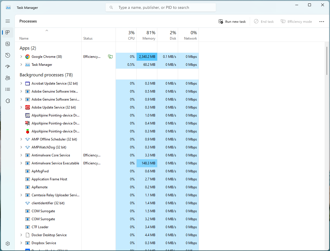The width and height of the screenshot is (330, 251).
Task: Open the Startup apps page icon
Action: [8, 66]
